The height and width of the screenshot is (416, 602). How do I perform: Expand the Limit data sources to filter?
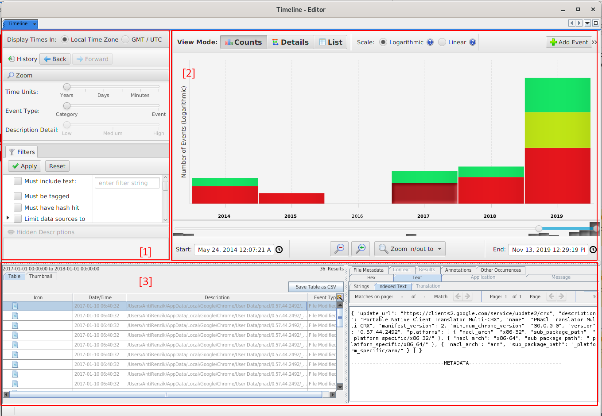8,218
